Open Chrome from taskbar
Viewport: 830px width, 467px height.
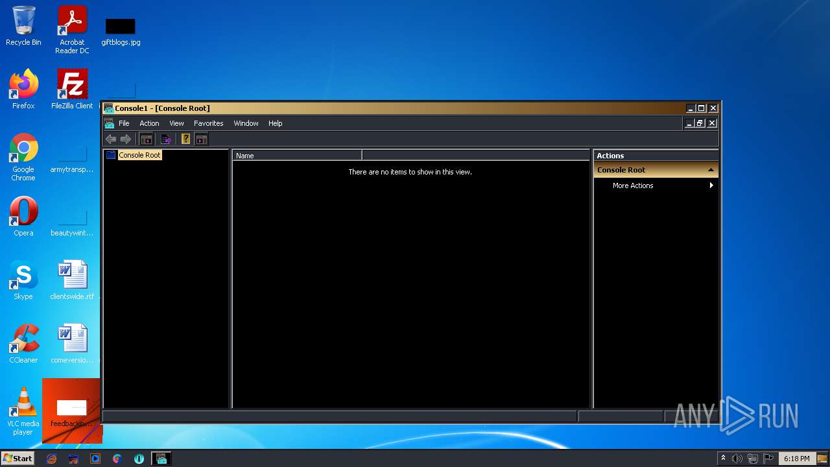point(117,459)
